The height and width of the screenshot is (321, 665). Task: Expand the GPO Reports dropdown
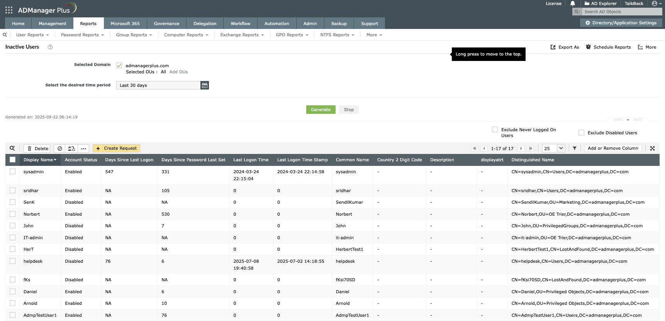(x=292, y=35)
